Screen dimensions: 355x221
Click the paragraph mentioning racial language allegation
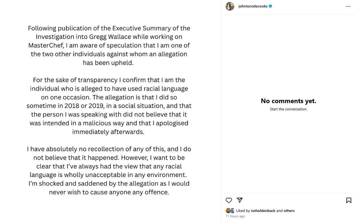[109, 105]
